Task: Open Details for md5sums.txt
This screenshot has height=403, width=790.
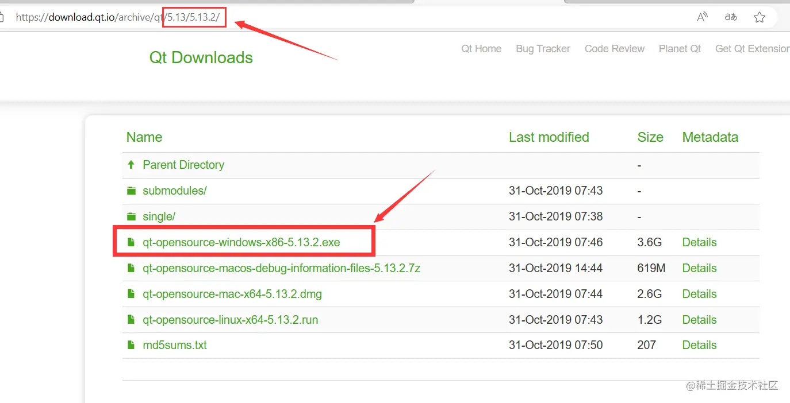Action: 699,345
